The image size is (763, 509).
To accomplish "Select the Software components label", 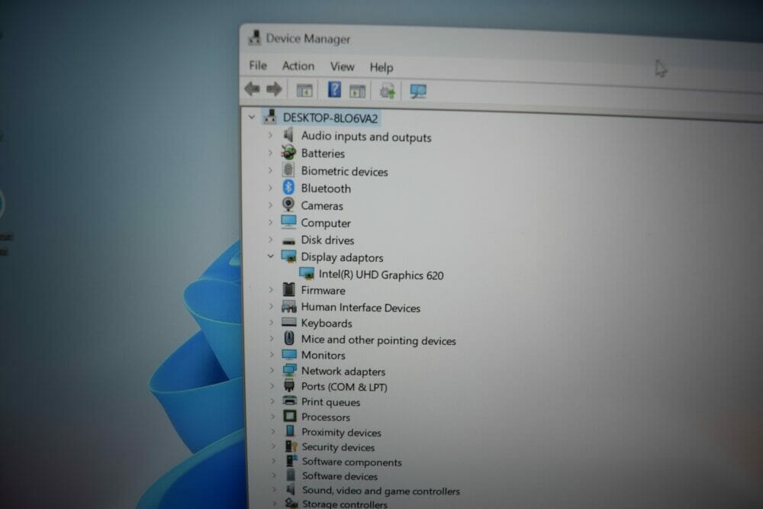I will [352, 462].
